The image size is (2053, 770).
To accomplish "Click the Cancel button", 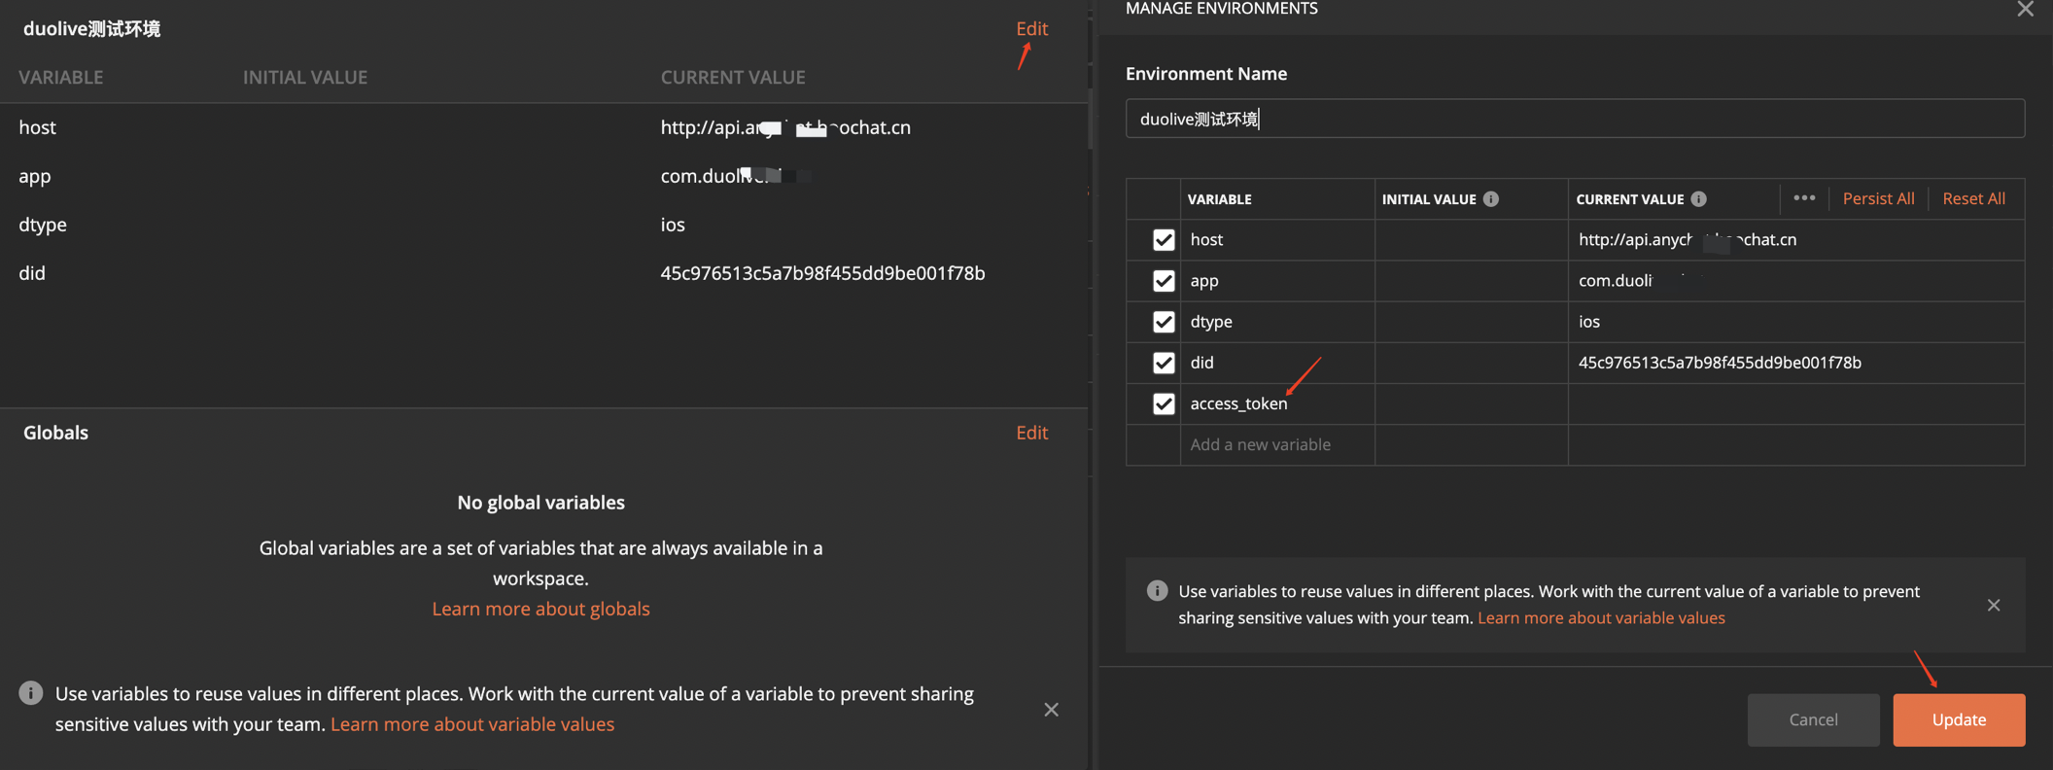I will (x=1814, y=719).
